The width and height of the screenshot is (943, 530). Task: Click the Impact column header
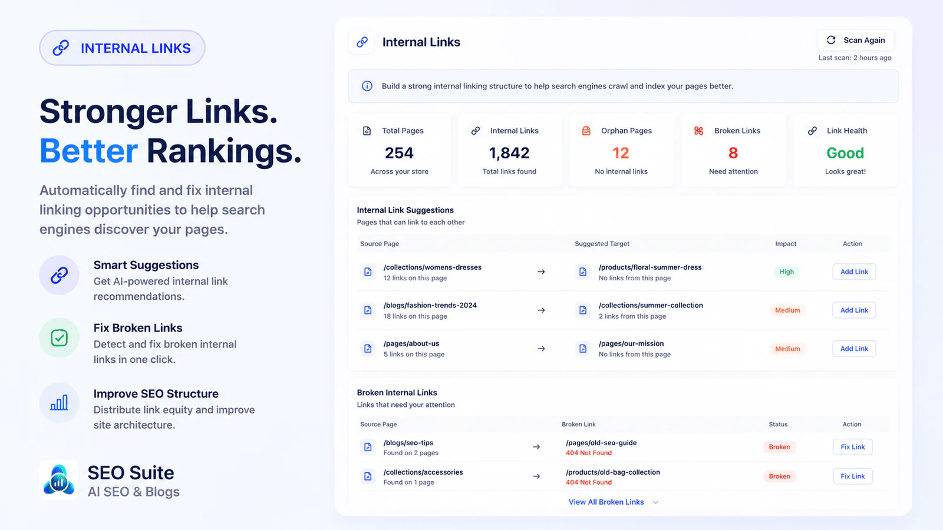pyautogui.click(x=786, y=244)
